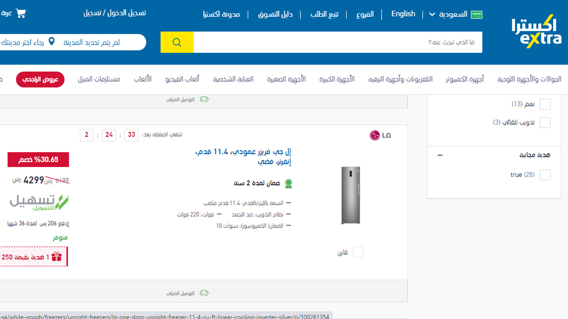Open the الفروع branches link
Image resolution: width=568 pixels, height=319 pixels.
click(x=365, y=14)
